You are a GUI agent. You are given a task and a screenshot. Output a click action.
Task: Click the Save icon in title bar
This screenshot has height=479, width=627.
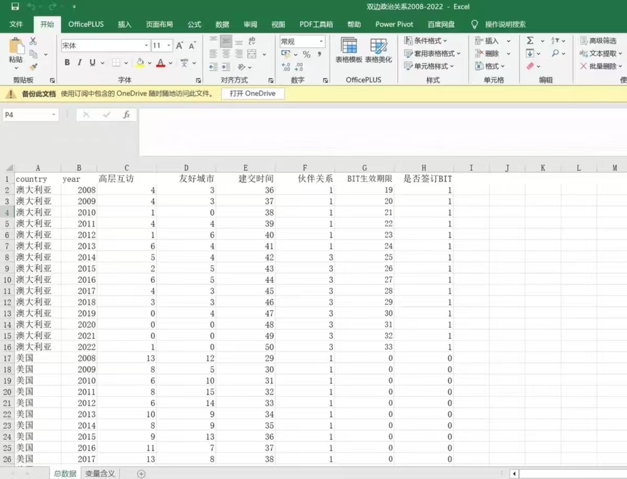tap(15, 6)
